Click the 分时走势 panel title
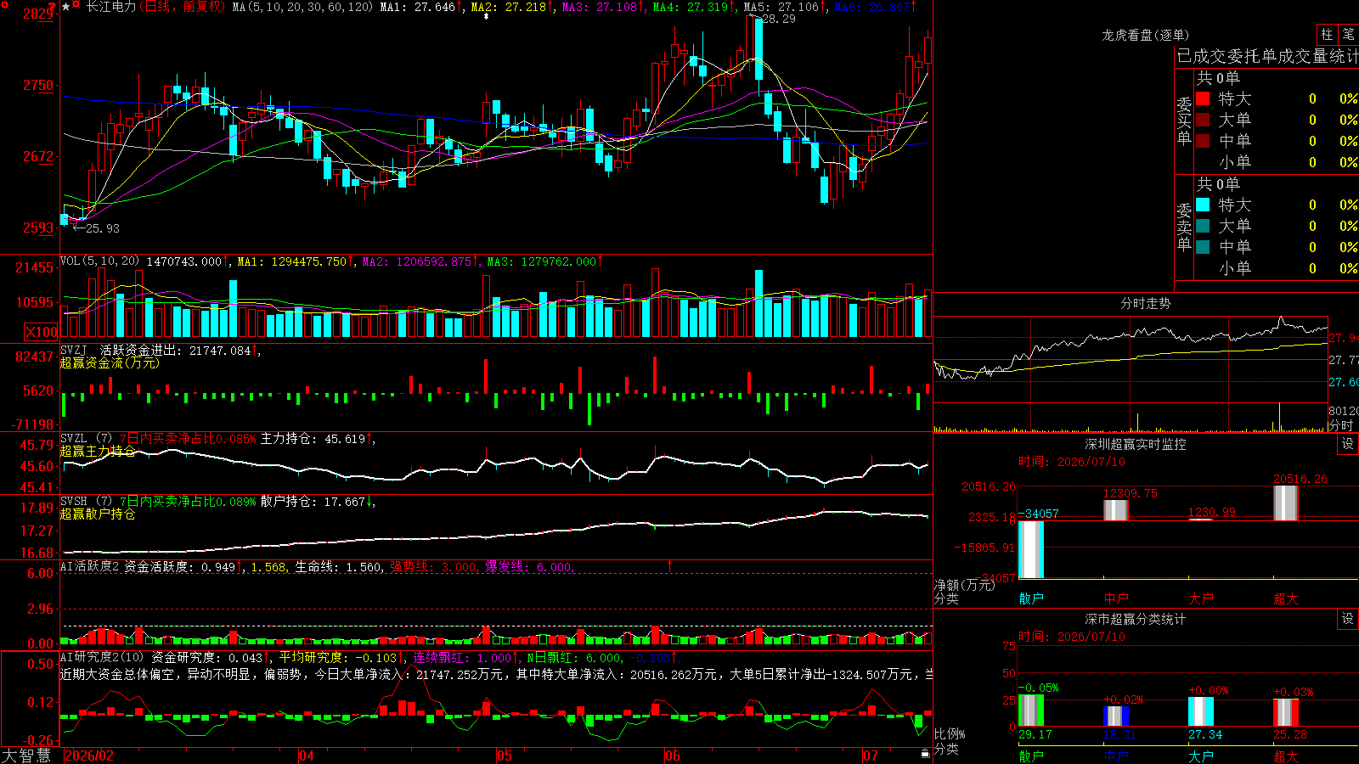 point(1145,303)
